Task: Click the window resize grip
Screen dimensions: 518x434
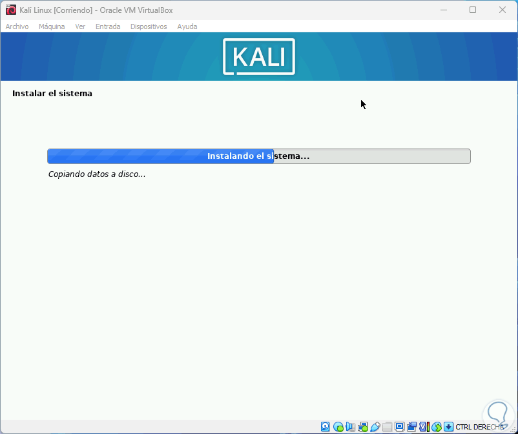Action: [x=513, y=429]
